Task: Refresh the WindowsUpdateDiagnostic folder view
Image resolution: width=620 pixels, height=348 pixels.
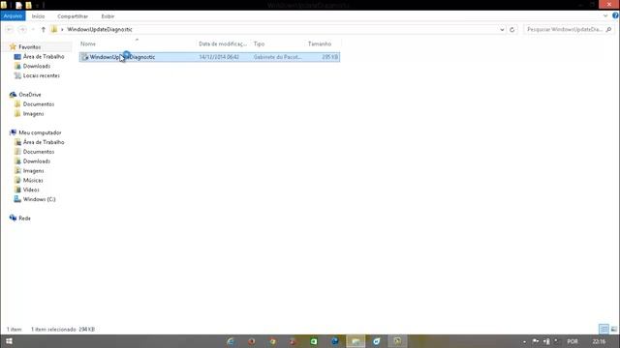Action: click(x=512, y=30)
